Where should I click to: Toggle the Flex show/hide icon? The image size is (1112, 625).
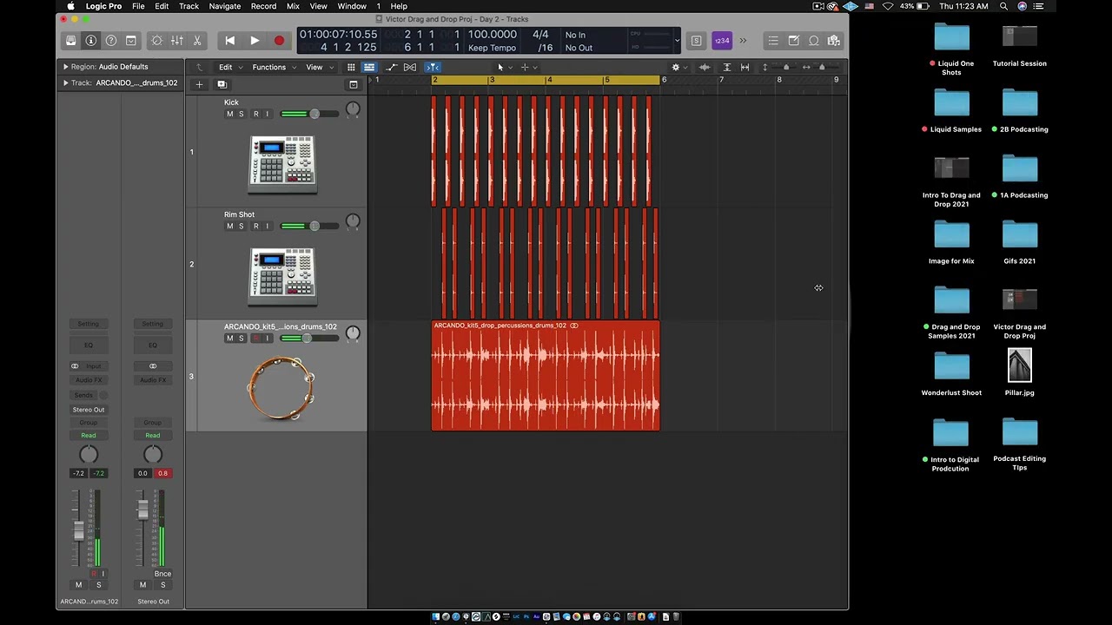click(x=410, y=67)
